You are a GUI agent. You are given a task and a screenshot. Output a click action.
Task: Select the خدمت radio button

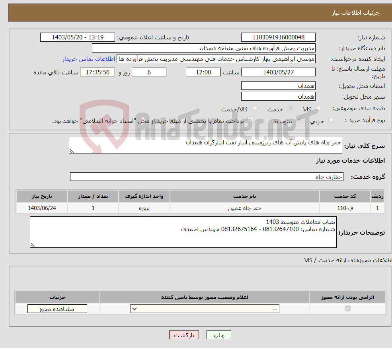coord(291,108)
